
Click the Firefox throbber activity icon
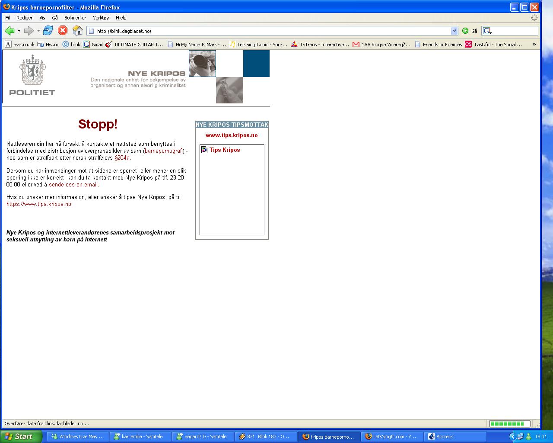[534, 18]
